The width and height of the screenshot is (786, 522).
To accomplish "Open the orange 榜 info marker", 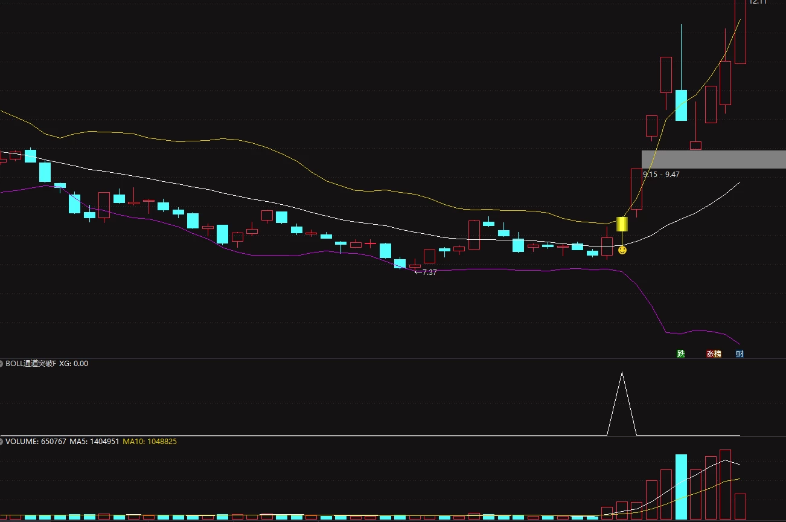I will (x=718, y=353).
